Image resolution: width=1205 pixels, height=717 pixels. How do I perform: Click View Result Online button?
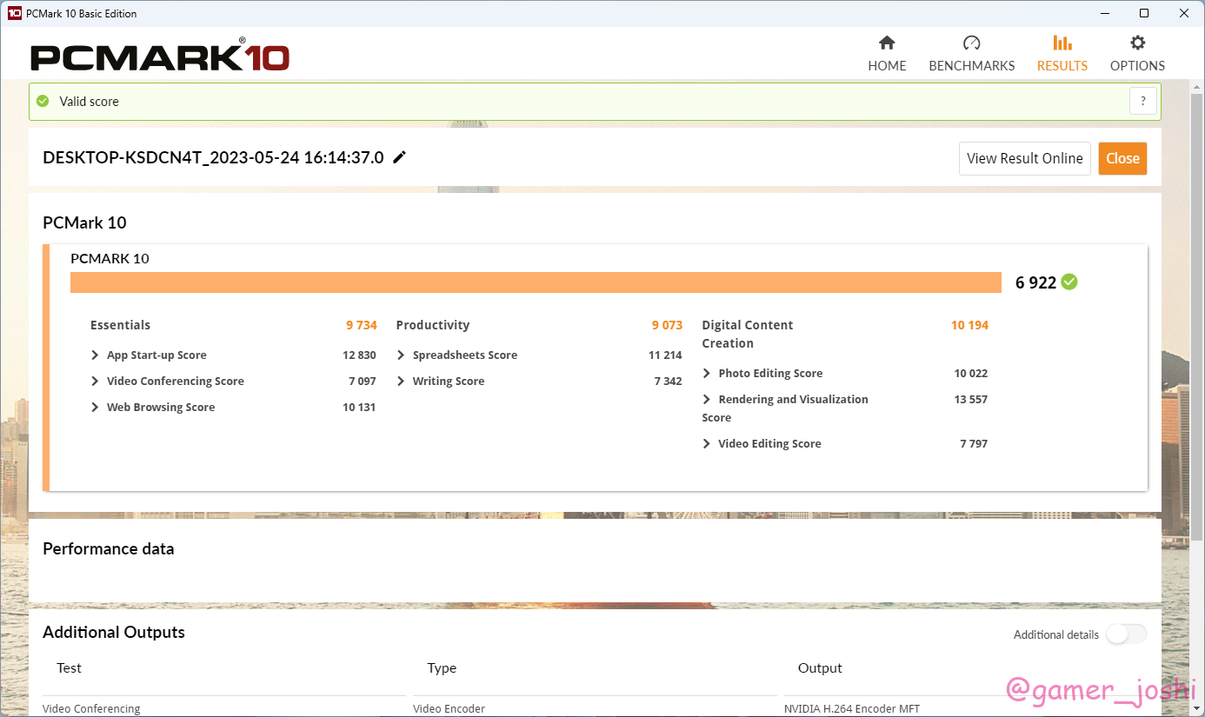click(1025, 158)
